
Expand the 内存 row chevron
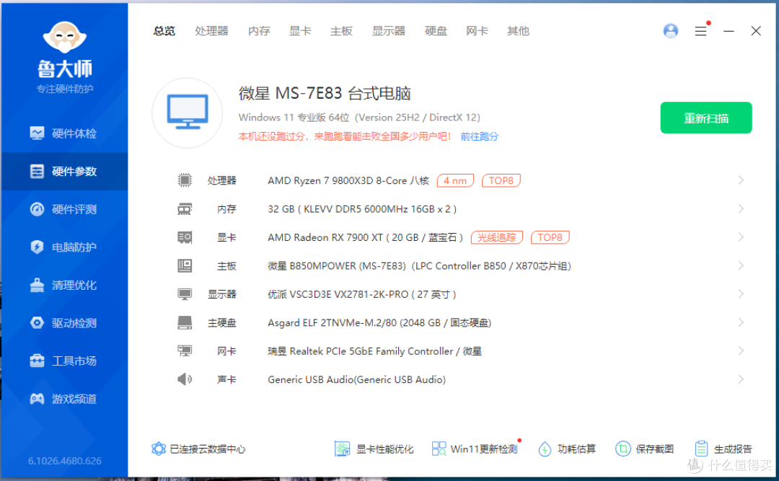pyautogui.click(x=741, y=208)
